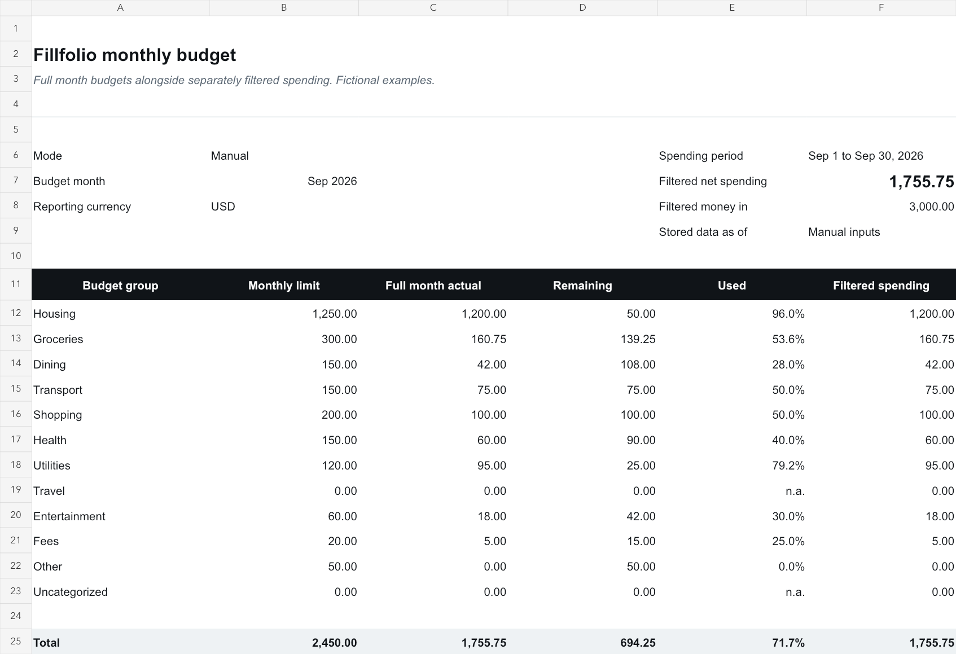956x654 pixels.
Task: Click the "Filtered spending" table header
Action: (881, 286)
